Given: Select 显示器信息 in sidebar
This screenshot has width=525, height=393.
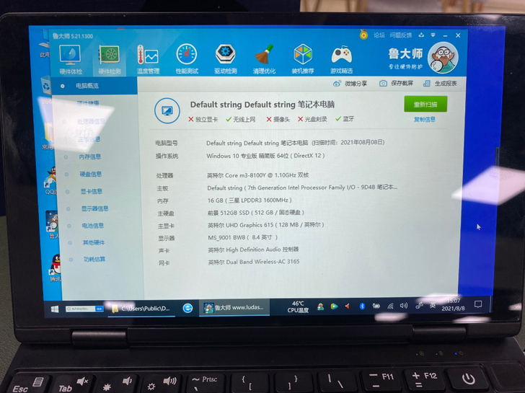Looking at the screenshot, I should [94, 208].
